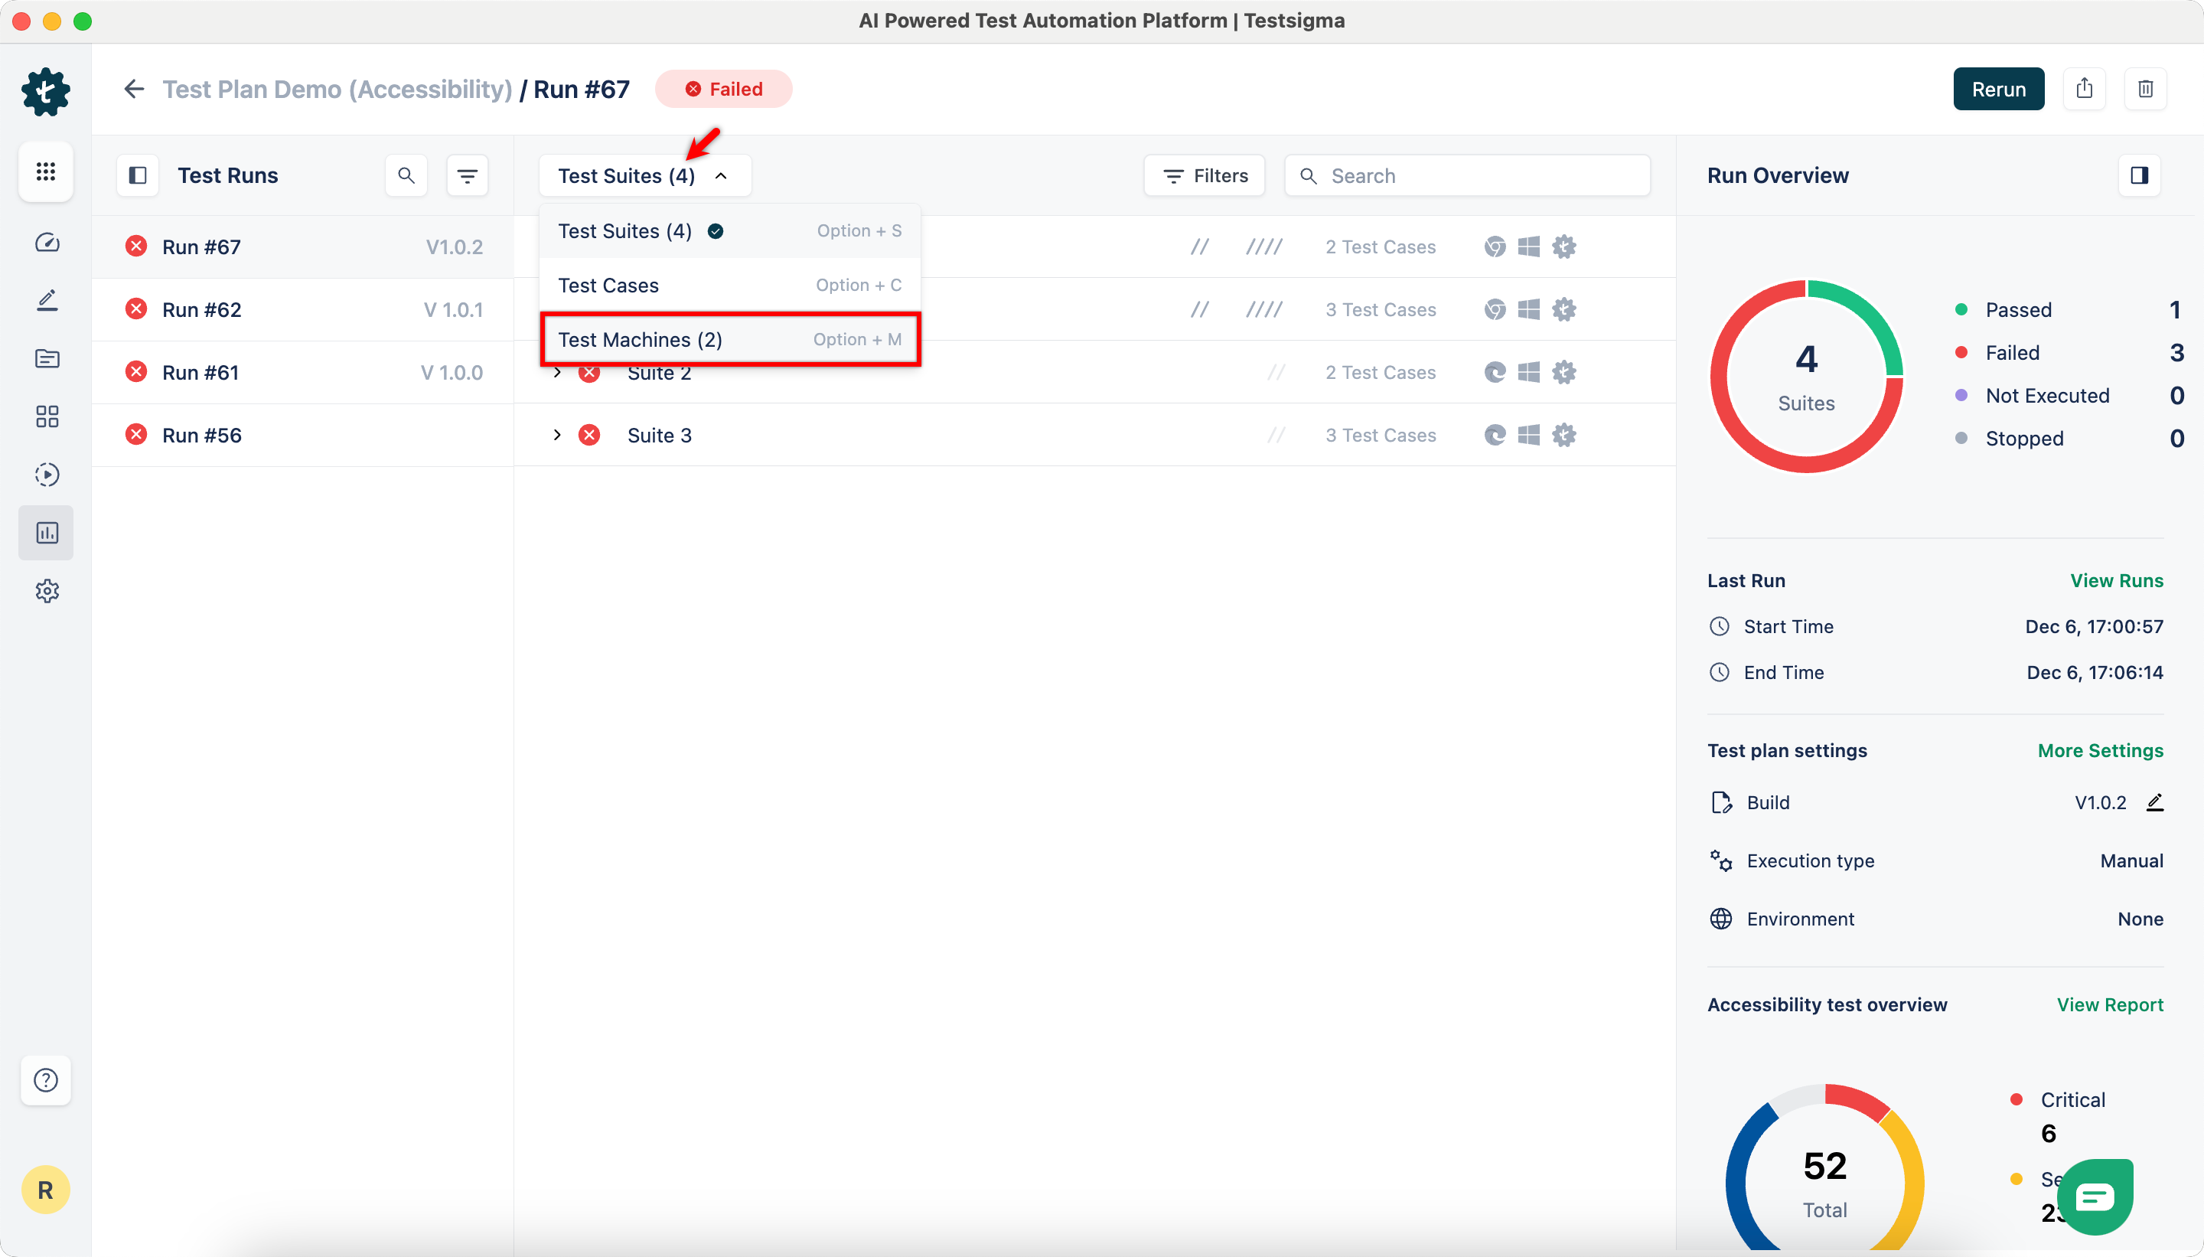Image resolution: width=2204 pixels, height=1257 pixels.
Task: Open the help question mark icon
Action: [x=46, y=1080]
